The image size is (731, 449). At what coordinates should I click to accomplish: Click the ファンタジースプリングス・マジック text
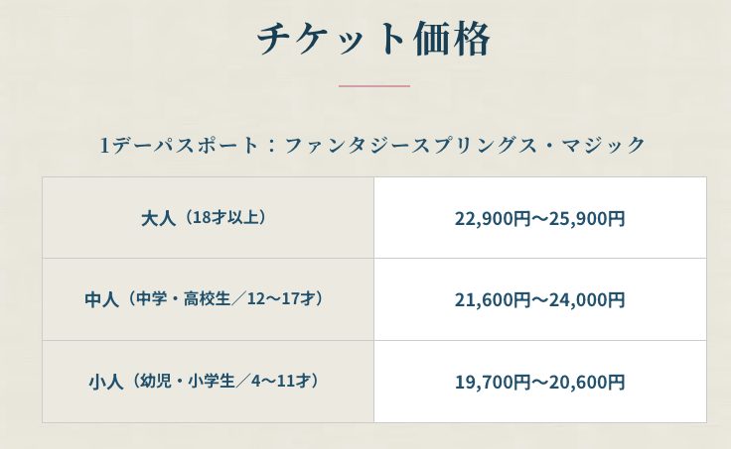pos(465,146)
